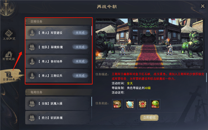Open the 王朝声望 sidebar icon
Screen dimensions: 208x130
click(9, 35)
